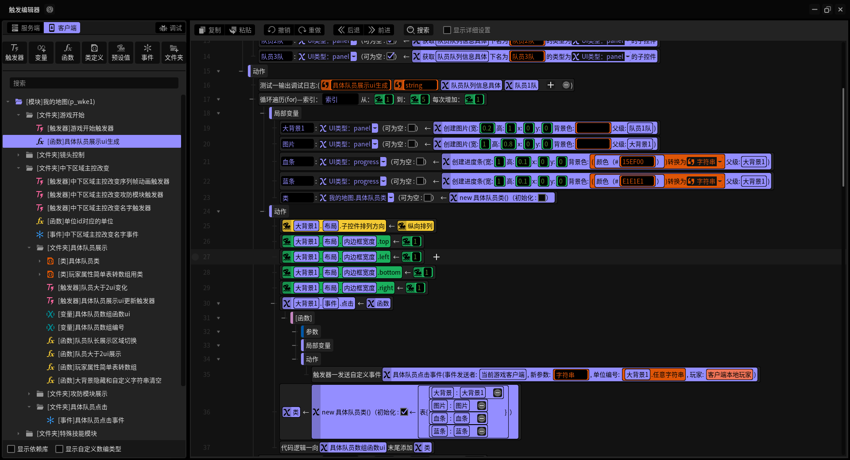Screen dimensions: 850x460
Task: Toggle 可为空 checkbox on 队员3队 row
Action: point(391,57)
